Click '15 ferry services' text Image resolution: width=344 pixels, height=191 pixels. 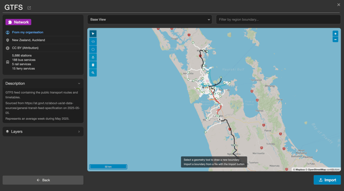[x=24, y=69]
